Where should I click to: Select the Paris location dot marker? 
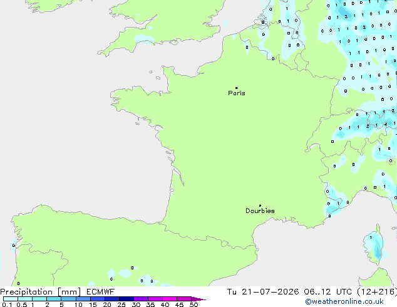coord(237,88)
